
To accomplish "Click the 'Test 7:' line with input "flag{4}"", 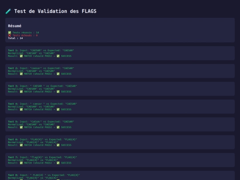I will point(42,157).
